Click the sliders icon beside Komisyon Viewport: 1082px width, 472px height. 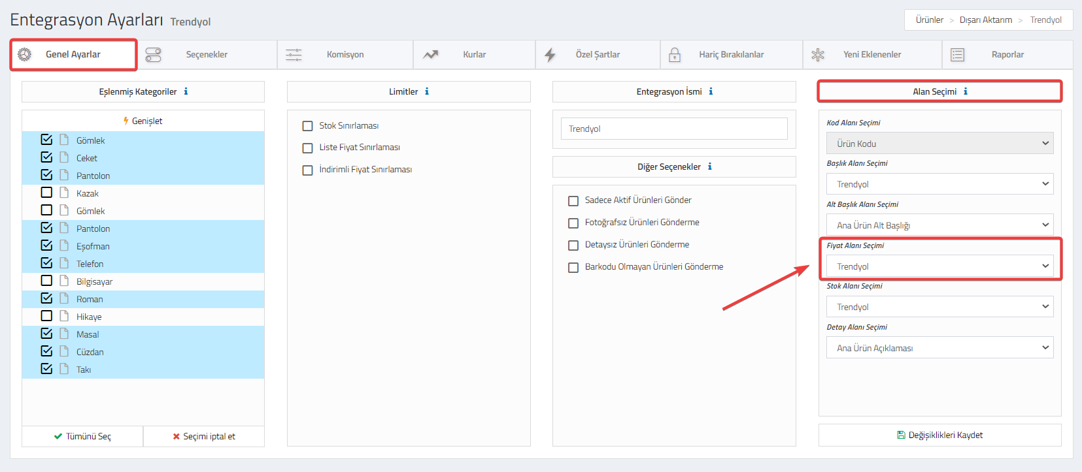point(294,55)
